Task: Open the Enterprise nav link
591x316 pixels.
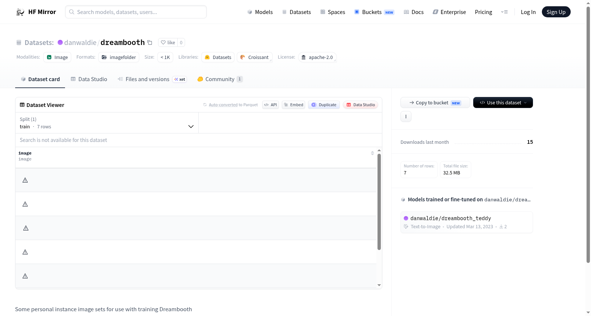Action: point(449,12)
